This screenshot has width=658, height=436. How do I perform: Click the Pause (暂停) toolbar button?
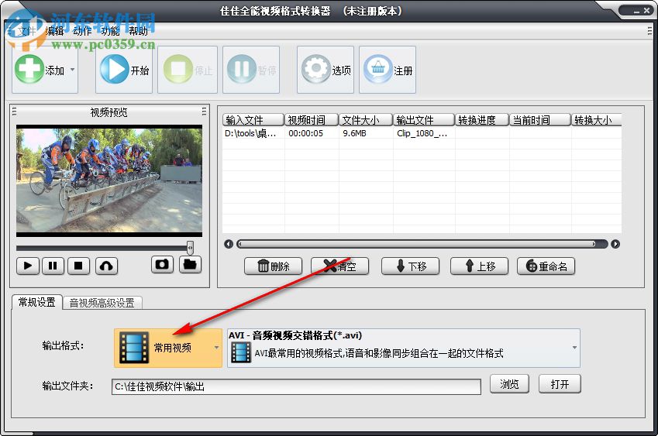point(251,70)
